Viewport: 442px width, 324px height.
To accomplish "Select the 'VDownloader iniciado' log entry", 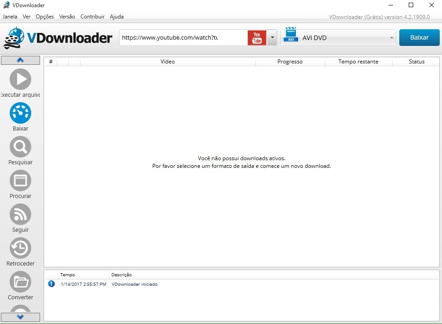I will tap(134, 284).
